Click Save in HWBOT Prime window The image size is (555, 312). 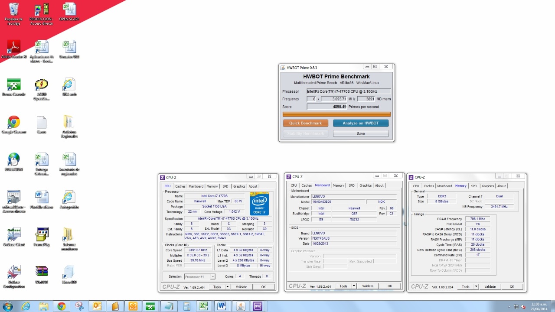361,133
